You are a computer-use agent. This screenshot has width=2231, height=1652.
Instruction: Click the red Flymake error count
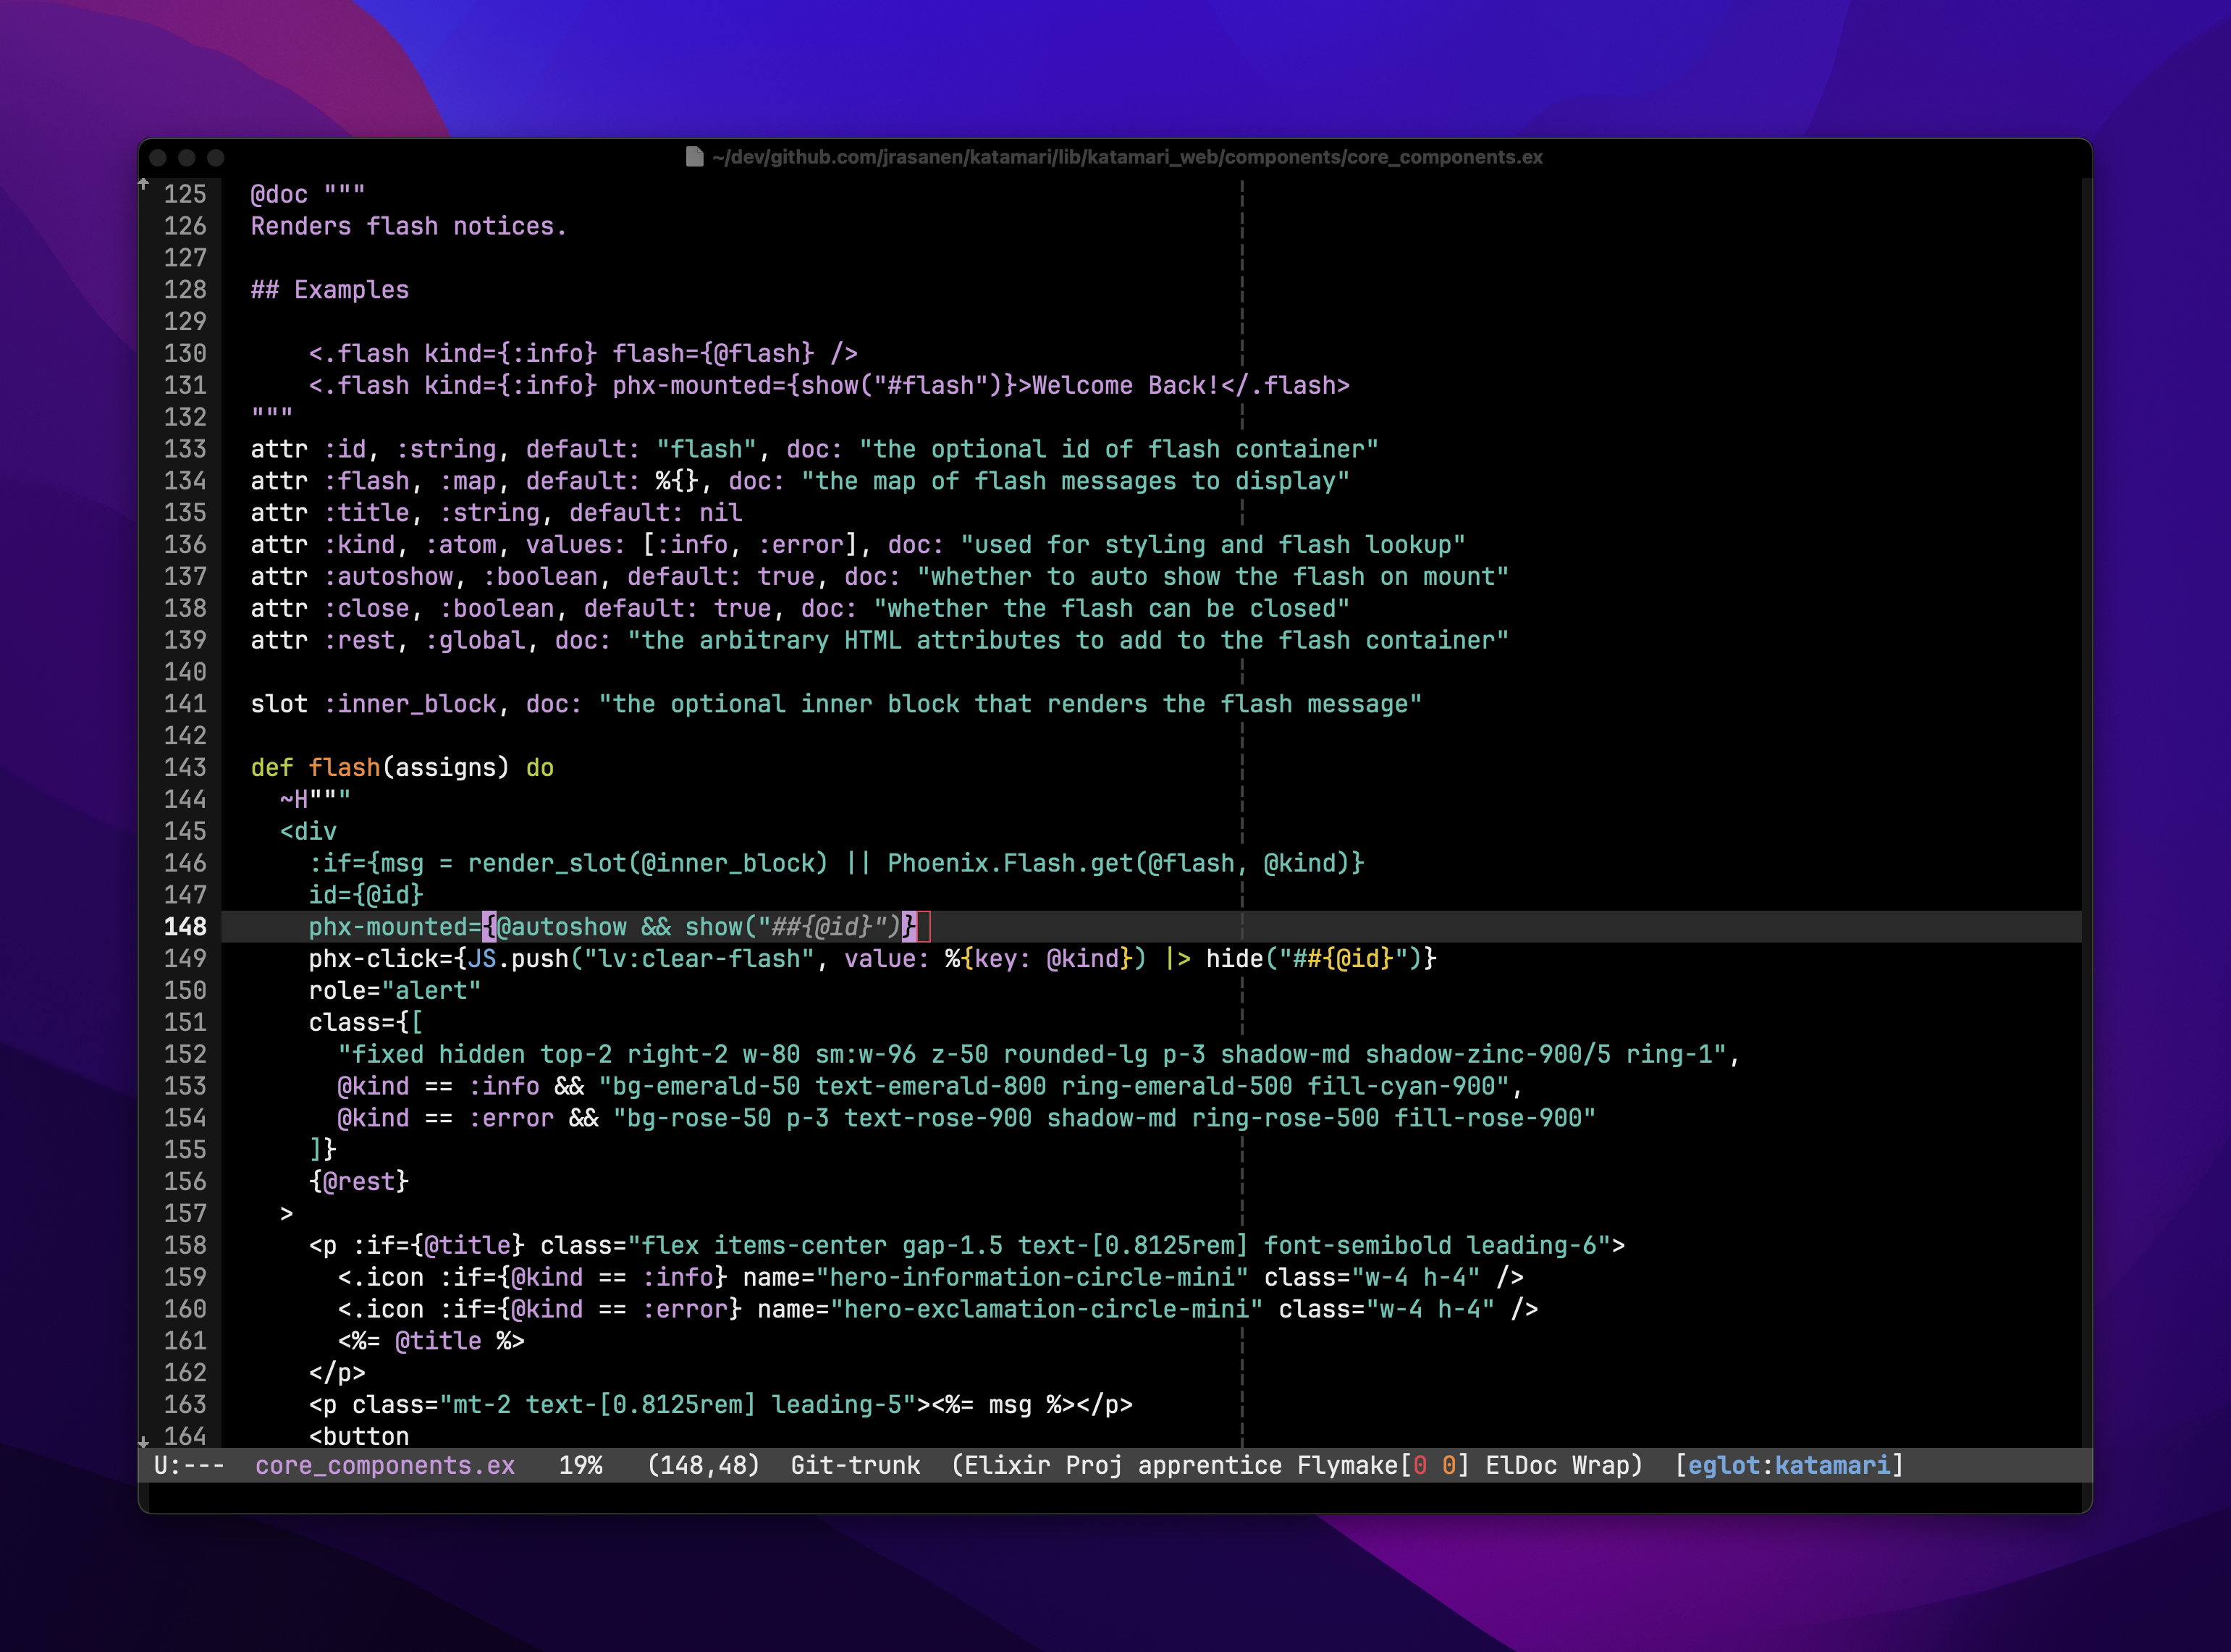[1420, 1465]
